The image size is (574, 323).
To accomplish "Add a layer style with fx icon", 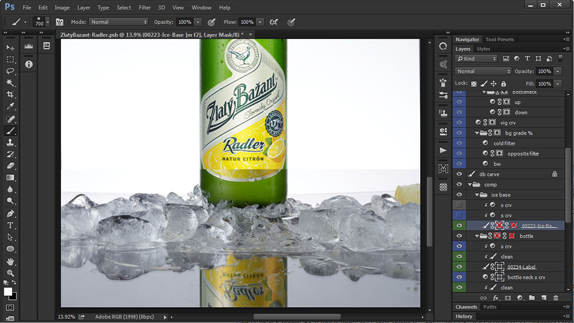I will pos(496,298).
